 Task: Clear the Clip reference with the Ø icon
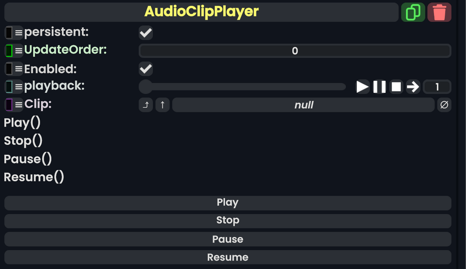444,104
